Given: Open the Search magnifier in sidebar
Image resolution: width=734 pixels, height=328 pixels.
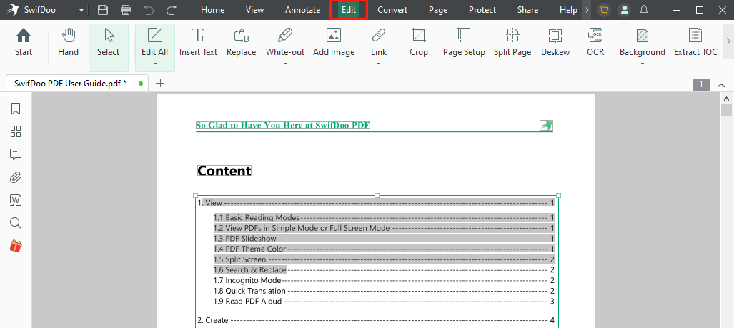Looking at the screenshot, I should tap(16, 223).
